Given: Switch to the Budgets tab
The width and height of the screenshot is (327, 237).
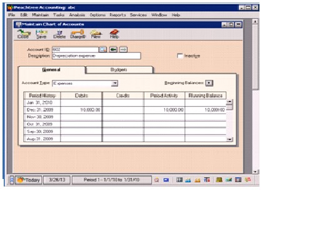Looking at the screenshot, I should pos(119,70).
